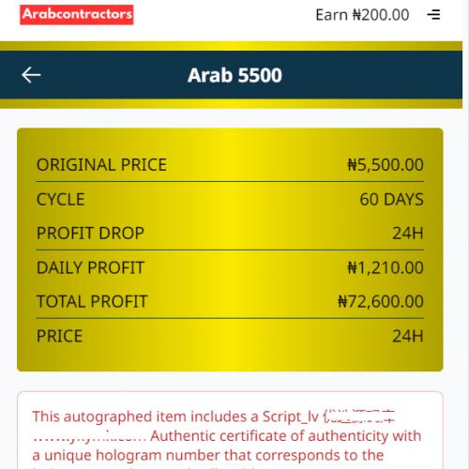
Task: Open the Earn ₦200.00 link
Action: point(362,15)
